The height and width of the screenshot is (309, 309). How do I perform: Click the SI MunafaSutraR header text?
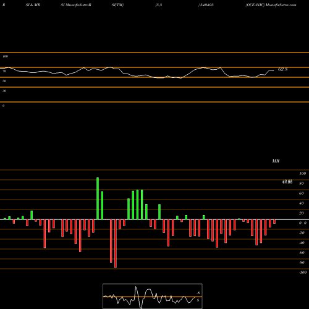(x=76, y=5)
